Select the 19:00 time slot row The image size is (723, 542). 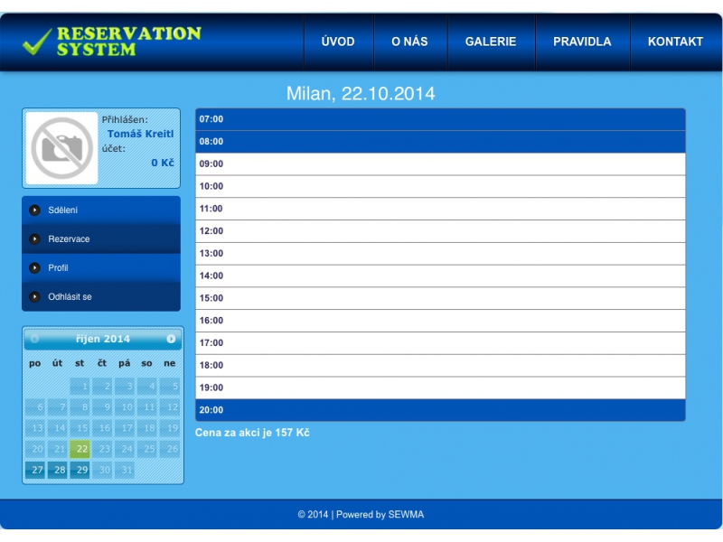tap(440, 388)
